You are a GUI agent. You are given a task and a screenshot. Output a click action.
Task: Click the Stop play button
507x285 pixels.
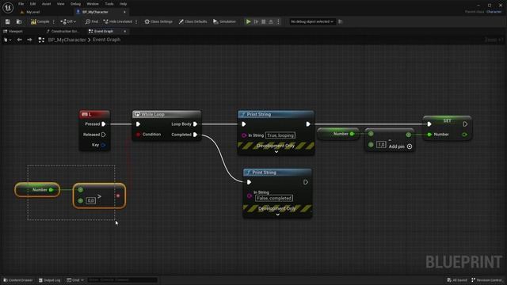coord(264,21)
